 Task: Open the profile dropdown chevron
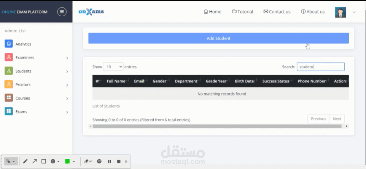(354, 12)
